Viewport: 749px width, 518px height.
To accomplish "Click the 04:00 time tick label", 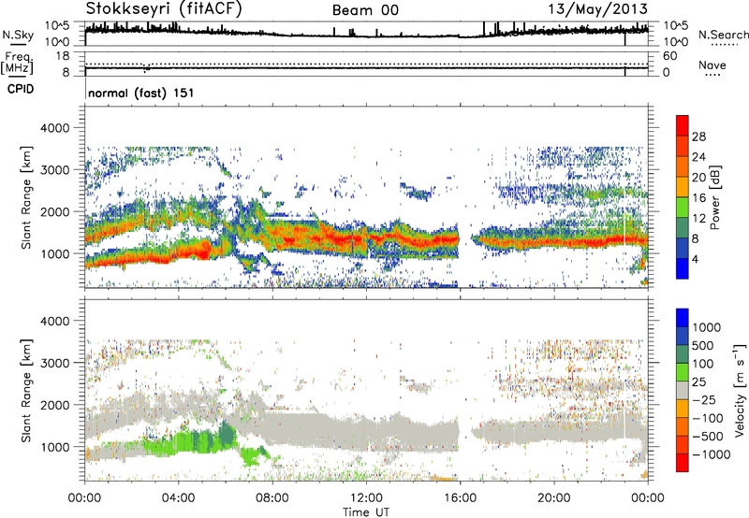I will (x=179, y=498).
